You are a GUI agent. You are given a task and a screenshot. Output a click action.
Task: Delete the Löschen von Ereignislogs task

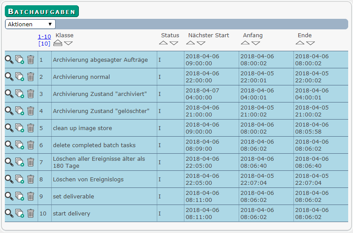[x=31, y=180]
